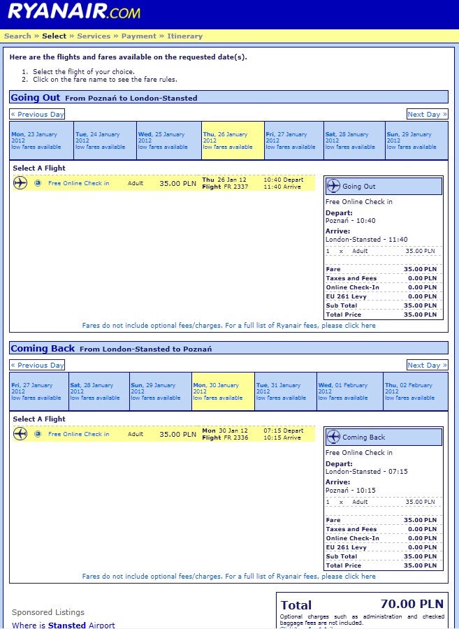Click Next Day for Going Out flights
459x629 pixels.
428,115
